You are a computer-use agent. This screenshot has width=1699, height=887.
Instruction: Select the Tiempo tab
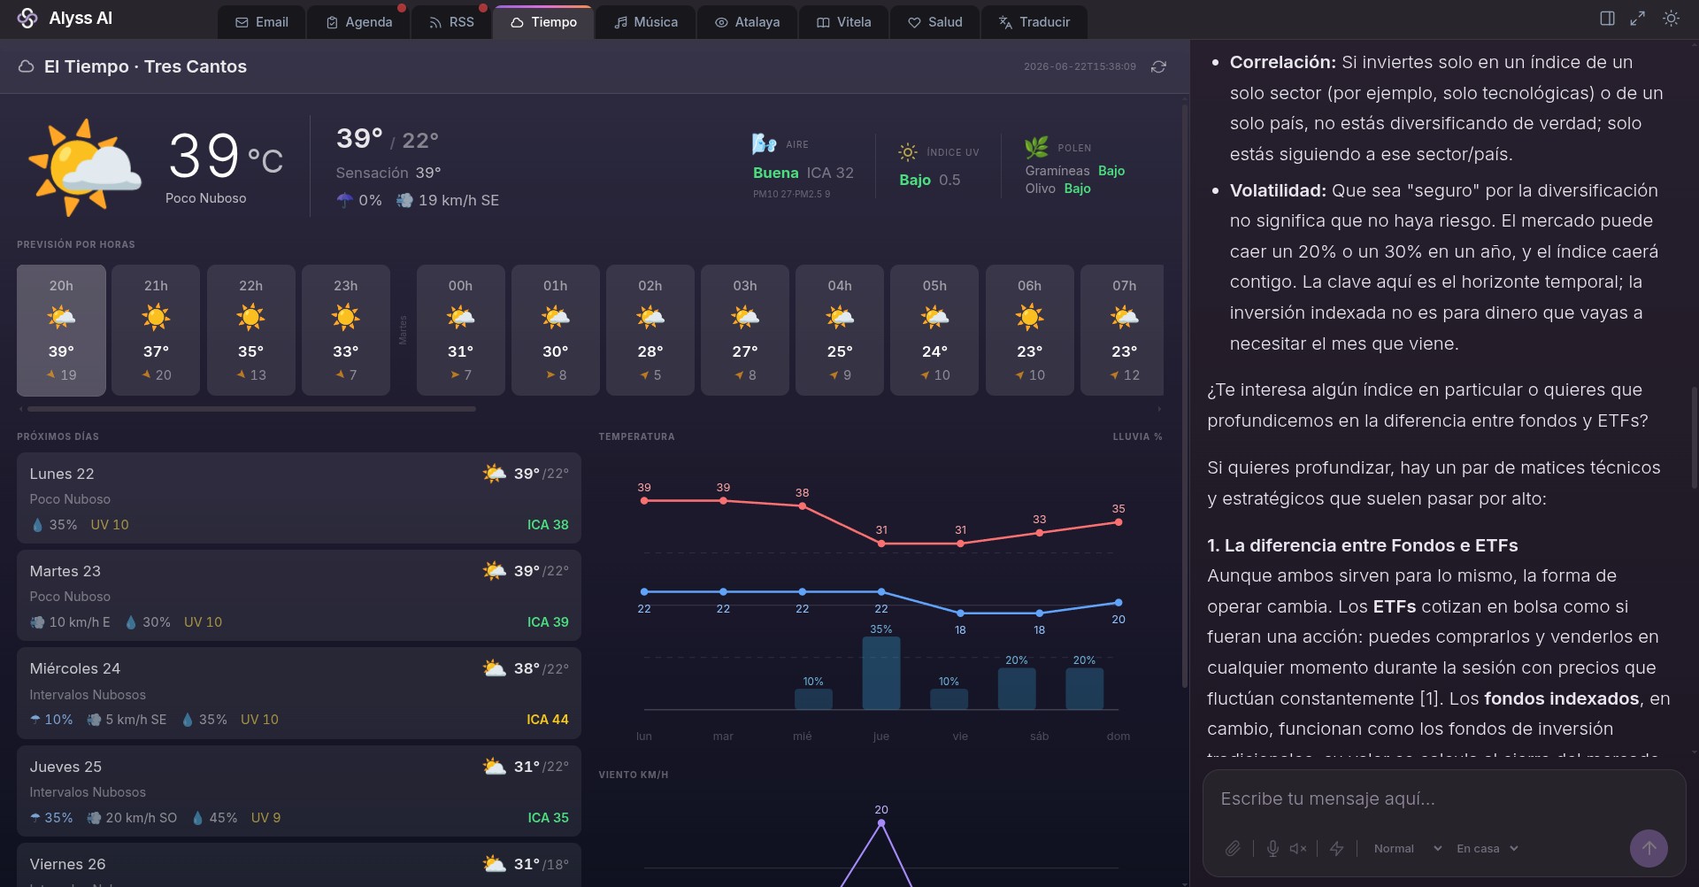point(543,22)
